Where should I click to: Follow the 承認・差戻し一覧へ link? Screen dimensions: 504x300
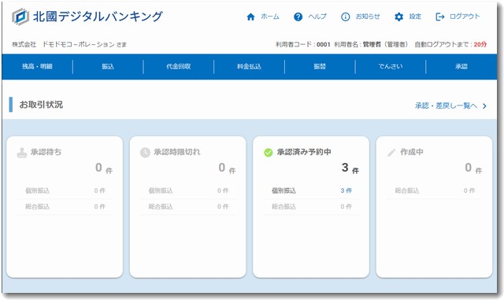click(x=447, y=106)
